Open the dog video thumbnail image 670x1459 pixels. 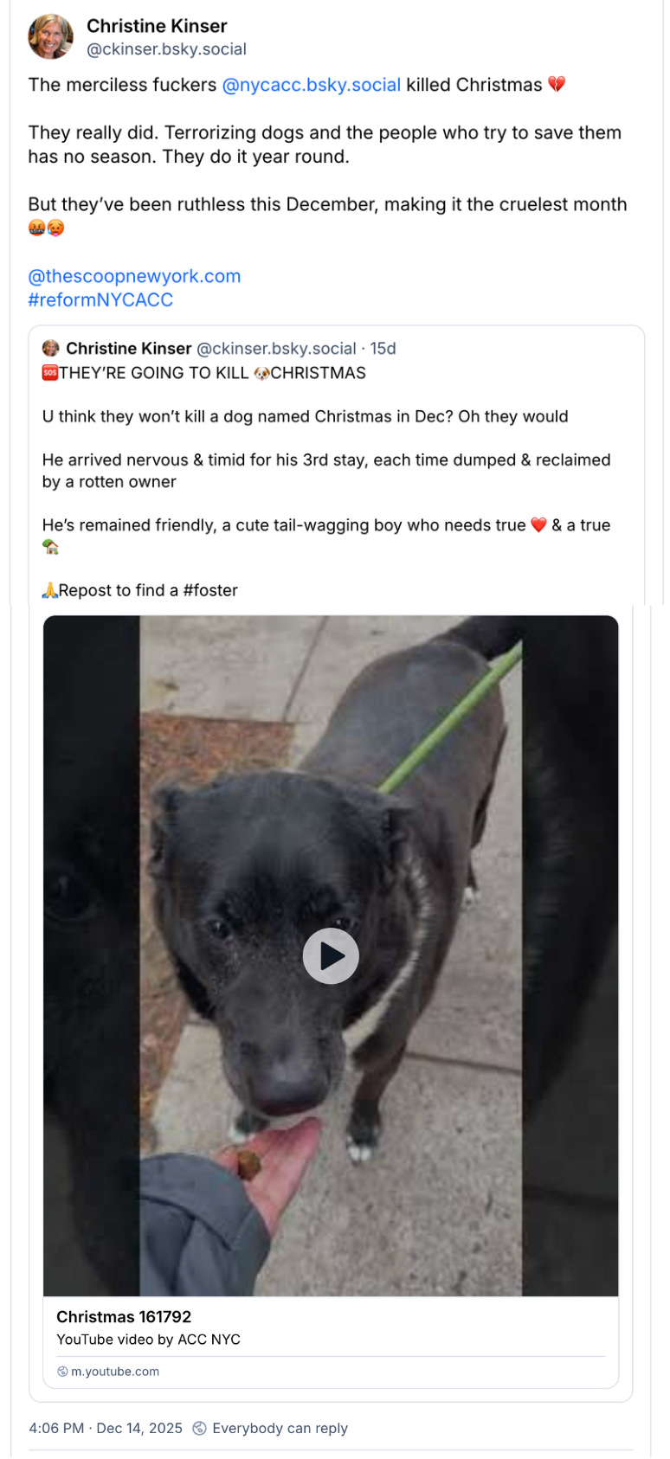(x=331, y=955)
